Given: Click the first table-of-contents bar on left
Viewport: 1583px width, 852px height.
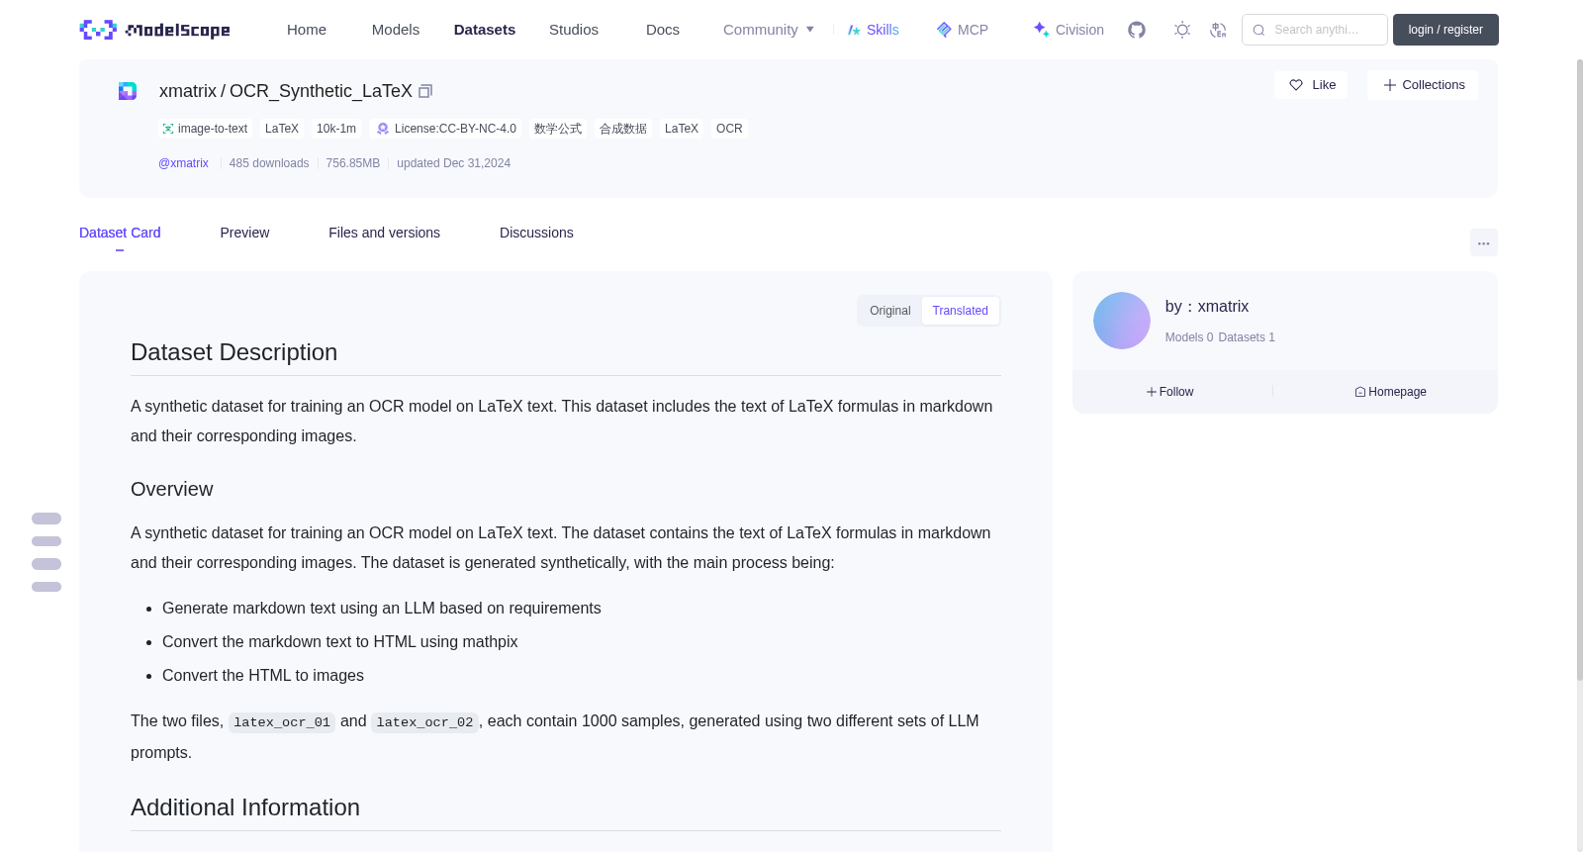Looking at the screenshot, I should click(x=47, y=519).
